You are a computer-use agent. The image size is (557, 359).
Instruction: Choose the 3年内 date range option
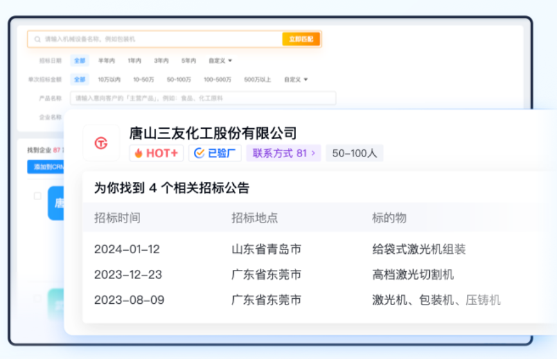161,61
